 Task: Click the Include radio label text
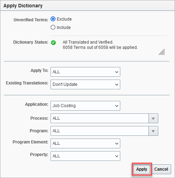pyautogui.click(x=64, y=28)
